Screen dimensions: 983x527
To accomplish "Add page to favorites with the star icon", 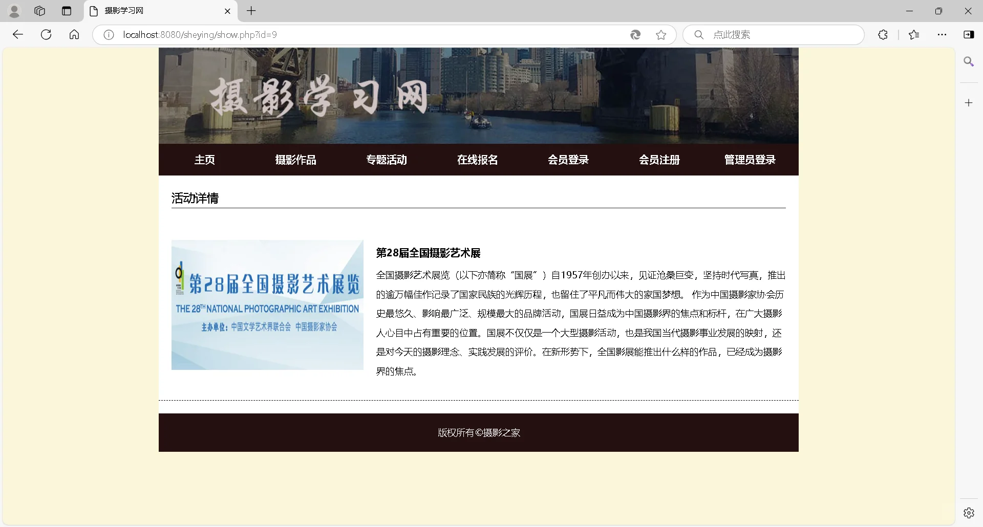I will point(661,35).
